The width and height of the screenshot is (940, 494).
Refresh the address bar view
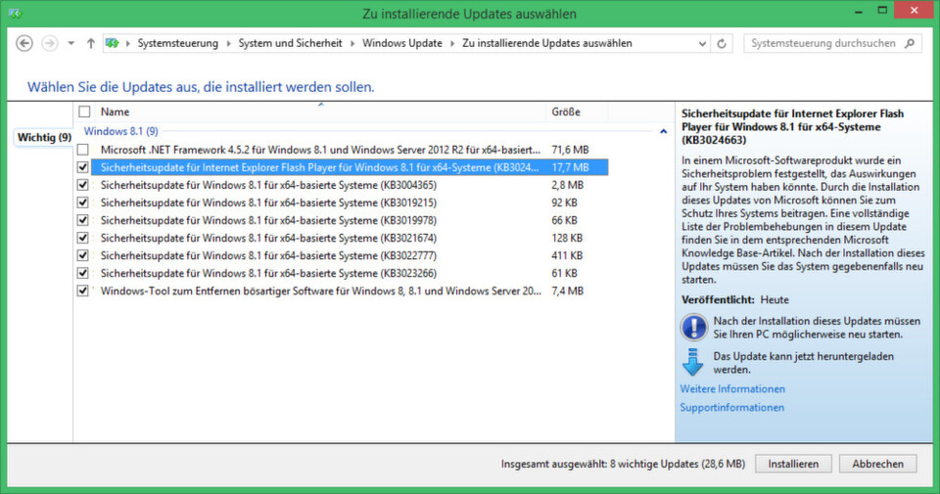(x=722, y=43)
